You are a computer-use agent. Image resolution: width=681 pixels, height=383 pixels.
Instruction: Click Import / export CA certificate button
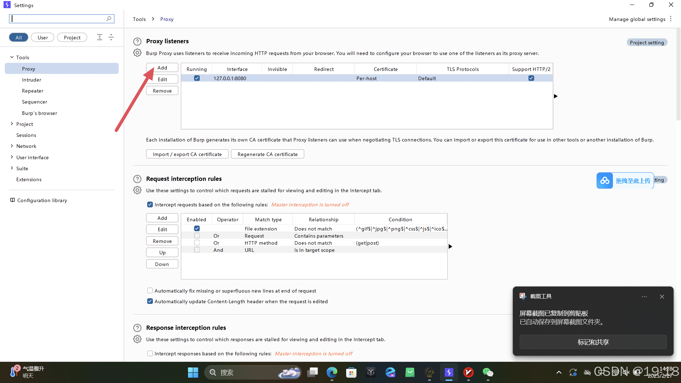[187, 154]
